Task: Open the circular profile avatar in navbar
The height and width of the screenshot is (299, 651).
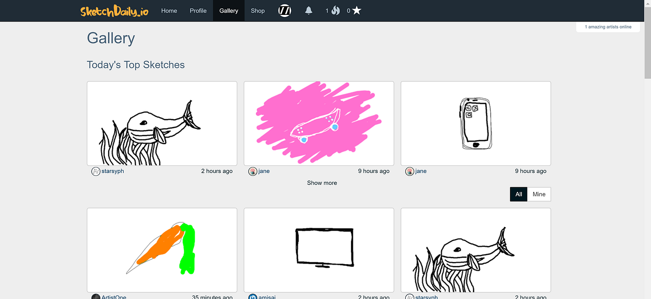Action: coord(285,10)
